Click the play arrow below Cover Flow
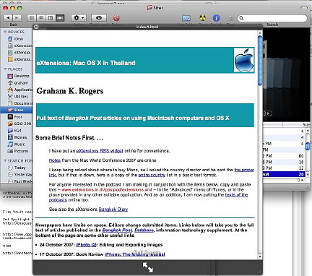Viewport: 312px width, 276px height. tap(269, 113)
